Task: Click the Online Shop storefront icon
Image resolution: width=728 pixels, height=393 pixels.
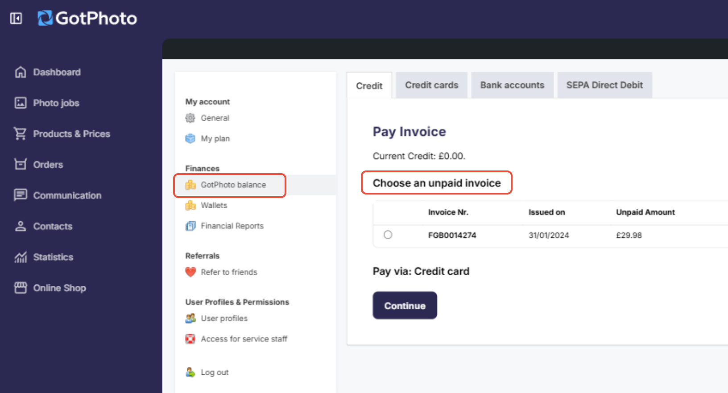Action: point(21,288)
